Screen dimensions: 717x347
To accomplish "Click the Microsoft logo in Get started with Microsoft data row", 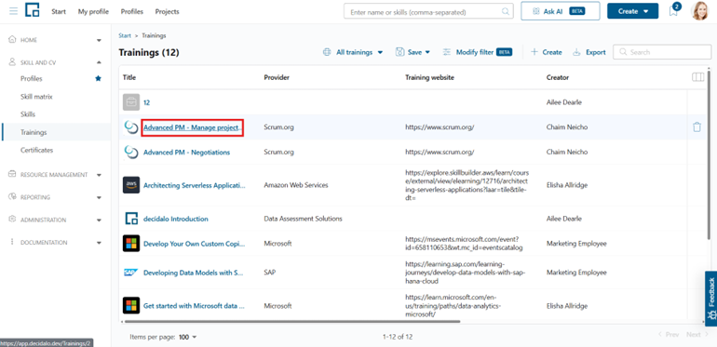I will (131, 305).
